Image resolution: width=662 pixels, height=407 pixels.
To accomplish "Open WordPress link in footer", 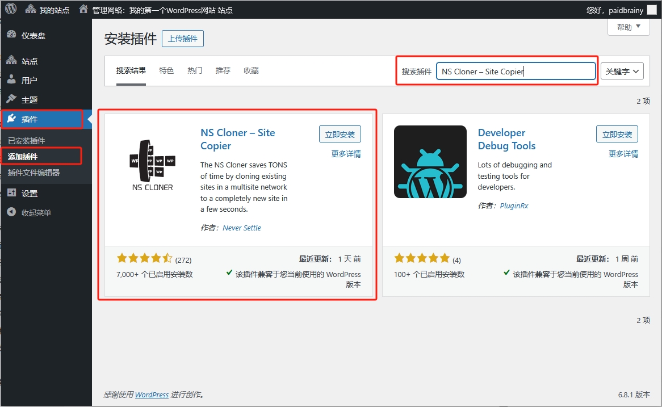I will coord(152,395).
